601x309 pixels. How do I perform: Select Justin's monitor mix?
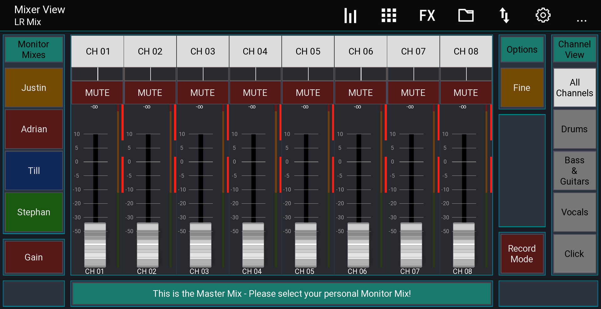coord(33,88)
